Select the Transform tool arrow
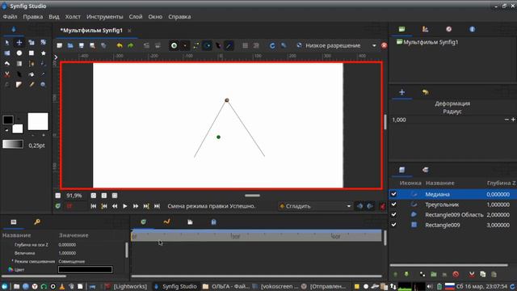This screenshot has width=517, height=291. pyautogui.click(x=7, y=43)
